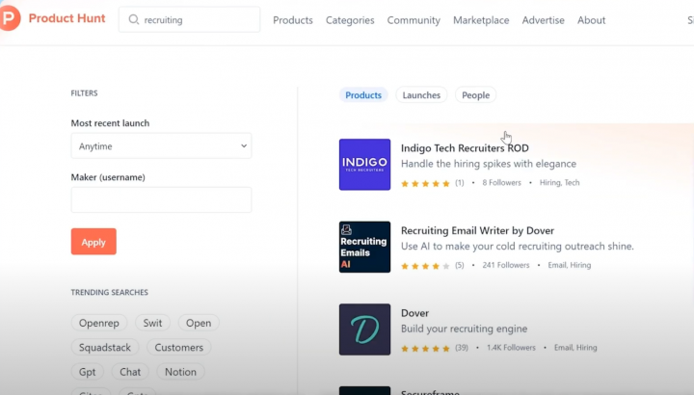The image size is (694, 395).
Task: Select the Products filter tab
Action: click(x=363, y=95)
